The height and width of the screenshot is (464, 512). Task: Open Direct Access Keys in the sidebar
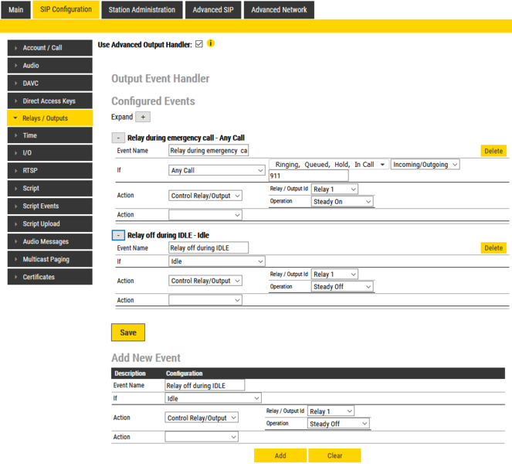50,101
